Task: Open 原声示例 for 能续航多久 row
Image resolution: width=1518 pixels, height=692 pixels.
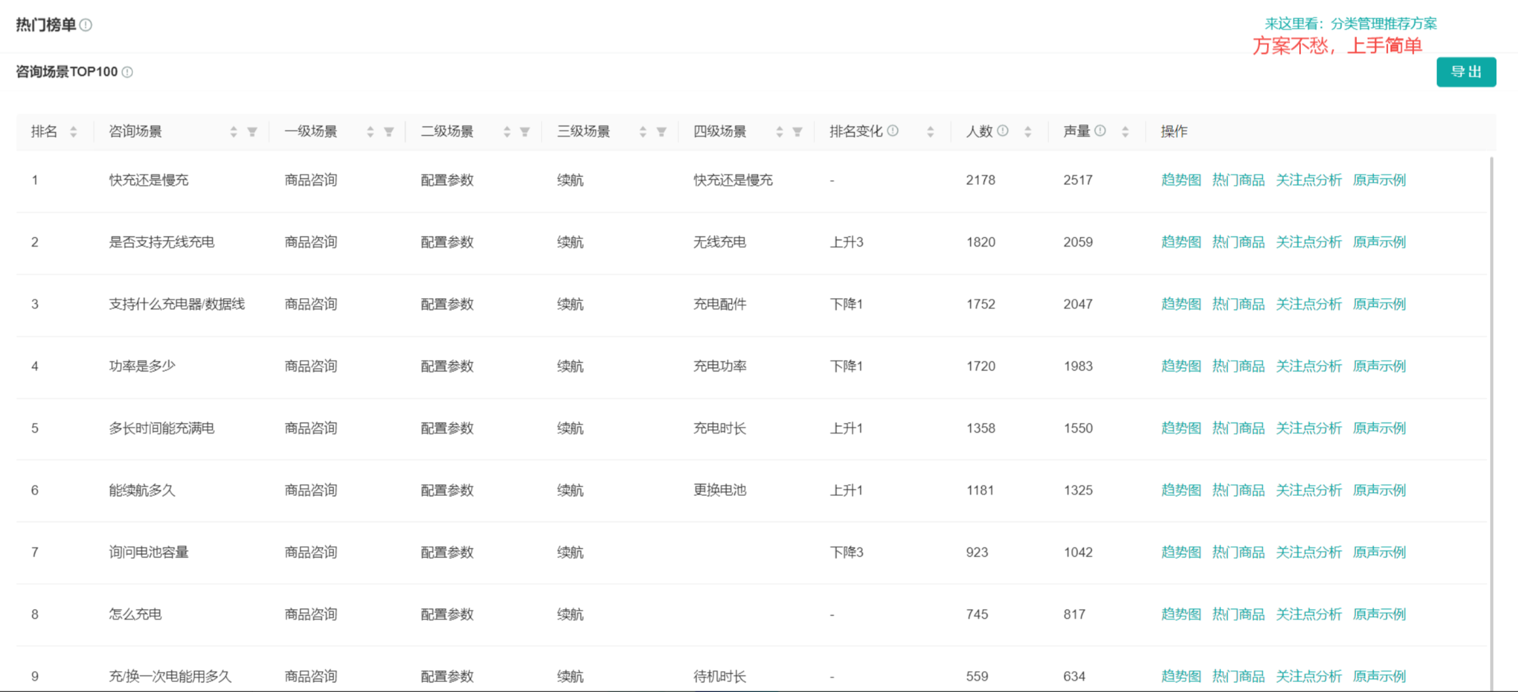Action: [x=1379, y=490]
